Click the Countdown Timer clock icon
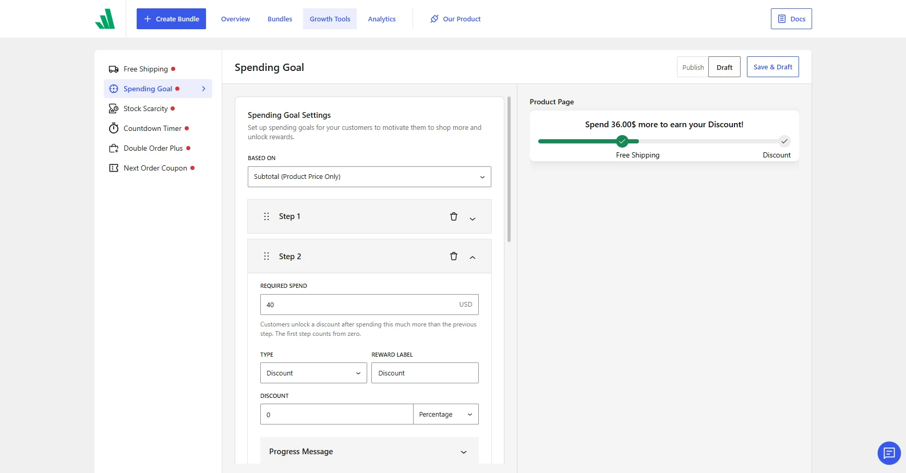The height and width of the screenshot is (473, 906). point(113,128)
